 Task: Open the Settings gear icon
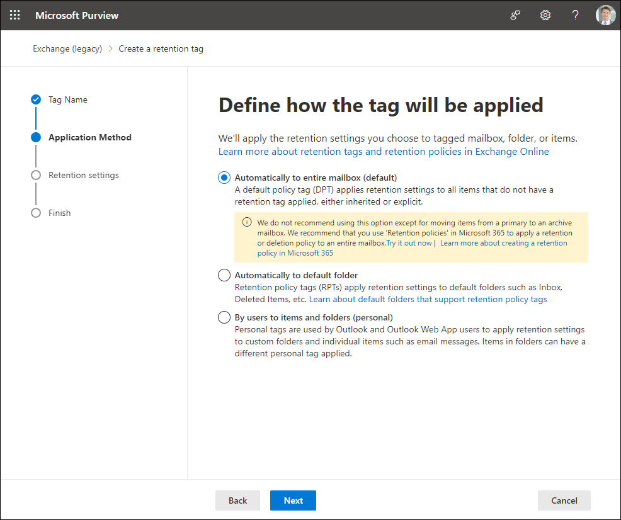pos(545,16)
